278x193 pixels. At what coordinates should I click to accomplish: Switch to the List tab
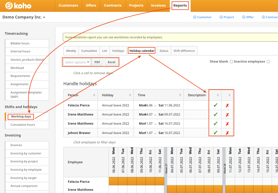105,51
